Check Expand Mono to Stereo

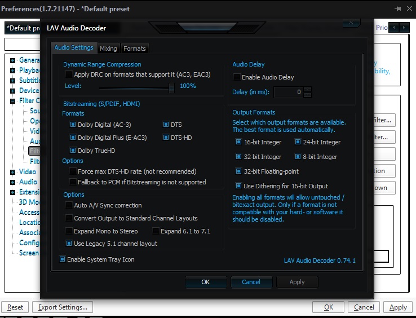[69, 231]
